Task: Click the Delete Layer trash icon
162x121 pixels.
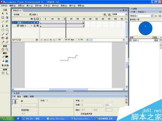Action: [37, 40]
